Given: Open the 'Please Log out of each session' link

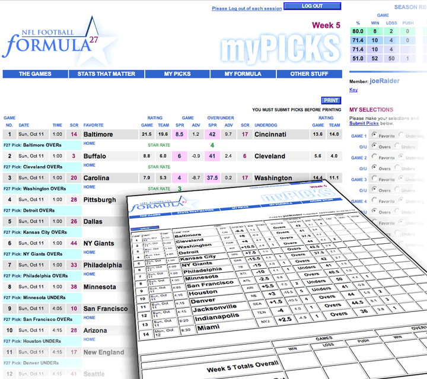Looking at the screenshot, I should pyautogui.click(x=247, y=8).
